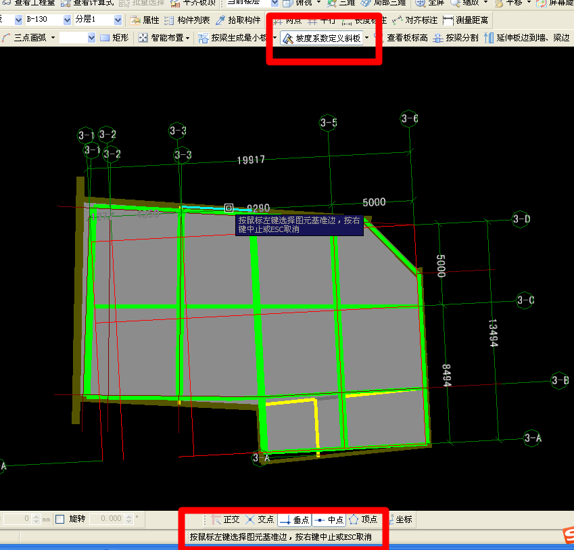
Task: Click the 3-B axis label bubble
Action: pos(560,380)
